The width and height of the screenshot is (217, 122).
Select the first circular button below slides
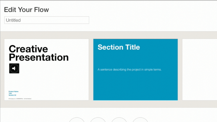[x=77, y=120]
